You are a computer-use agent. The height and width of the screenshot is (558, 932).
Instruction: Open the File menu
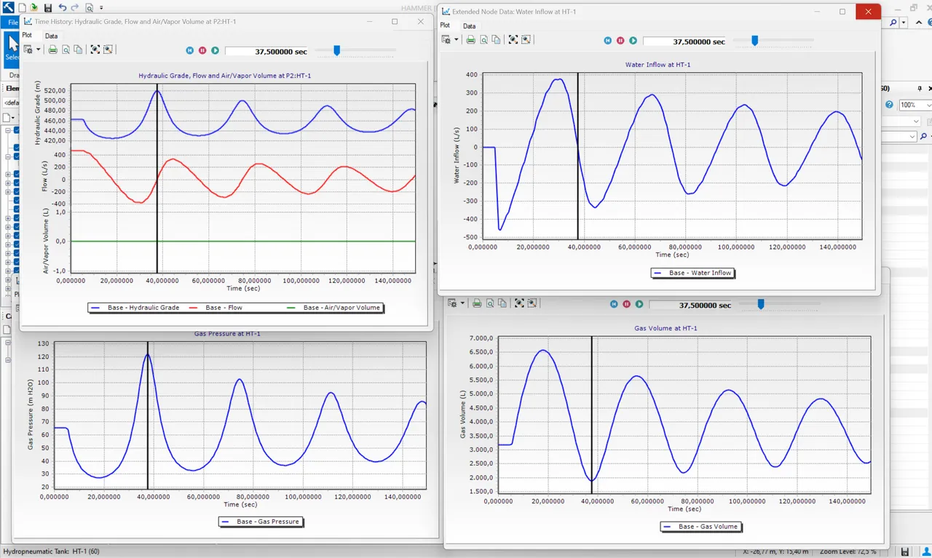[x=12, y=23]
